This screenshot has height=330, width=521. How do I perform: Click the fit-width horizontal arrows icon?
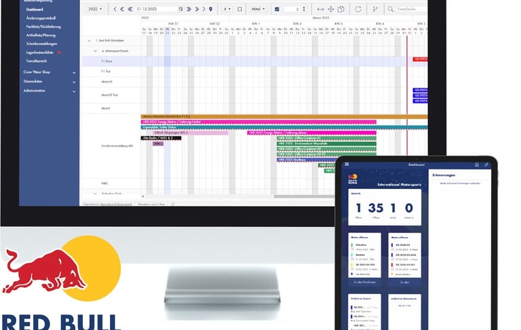point(320,9)
